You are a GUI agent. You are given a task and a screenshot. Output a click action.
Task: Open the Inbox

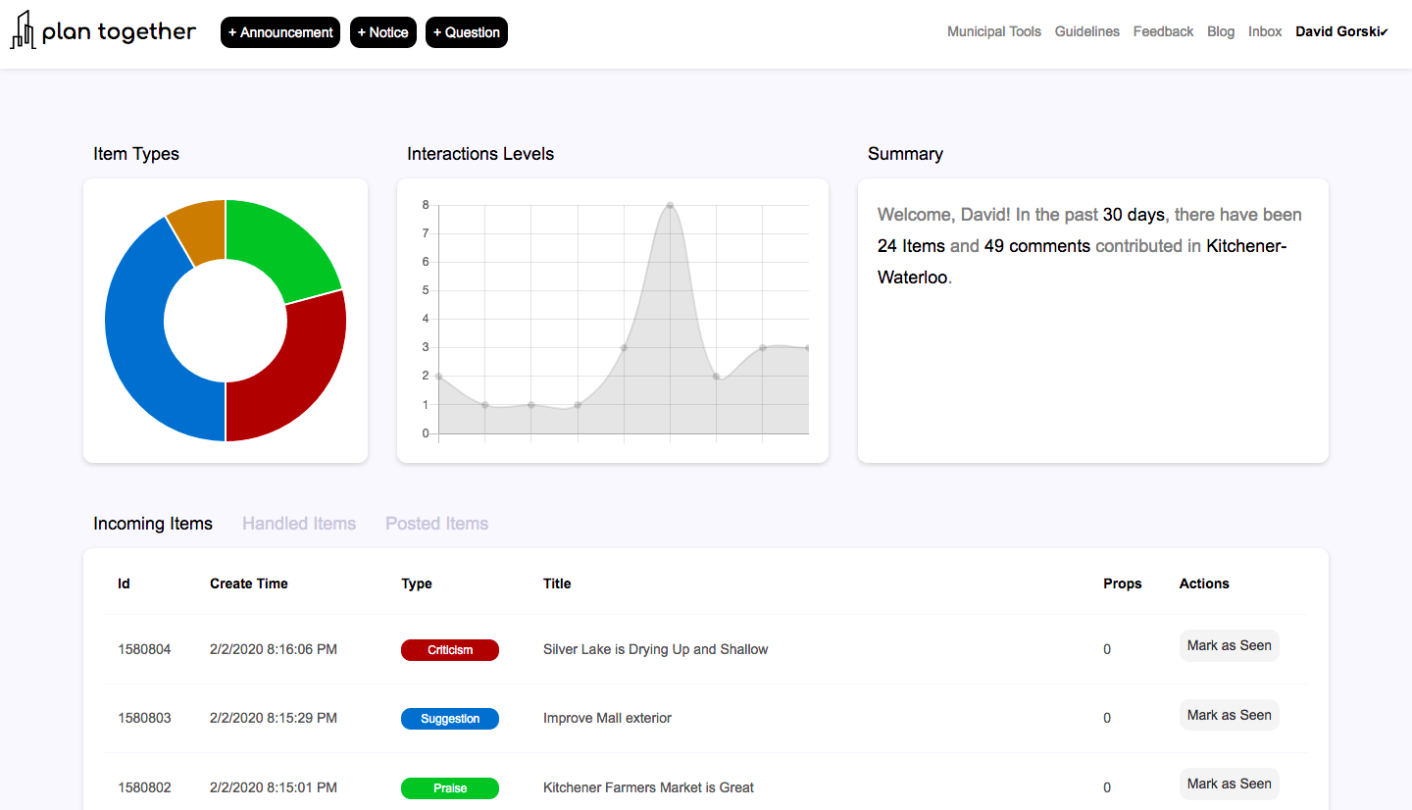(x=1265, y=31)
